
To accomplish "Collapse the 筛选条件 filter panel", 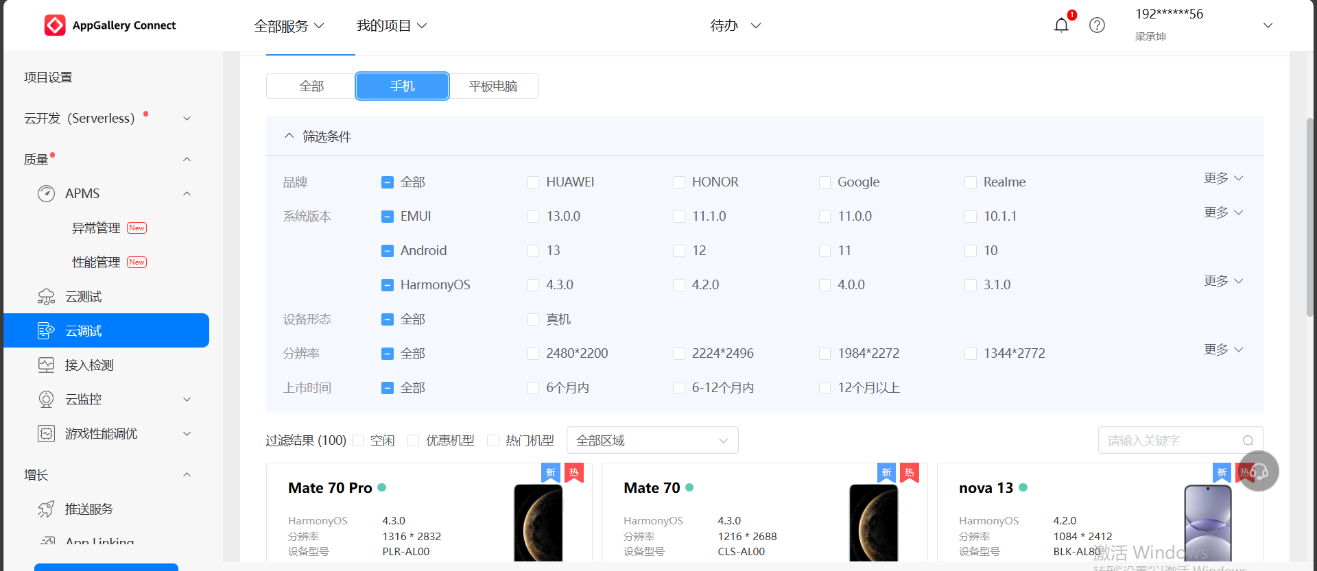I will click(289, 136).
